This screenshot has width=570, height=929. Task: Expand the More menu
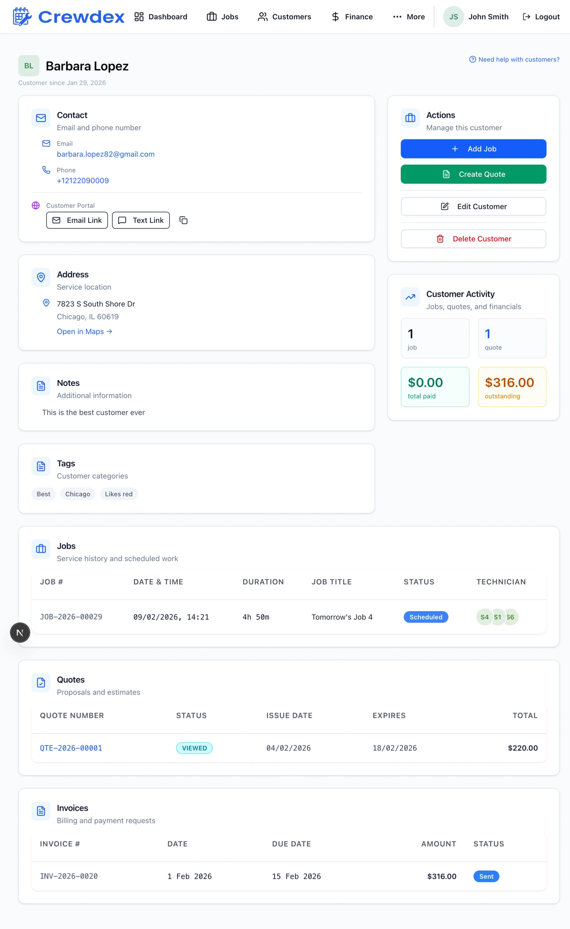(409, 17)
